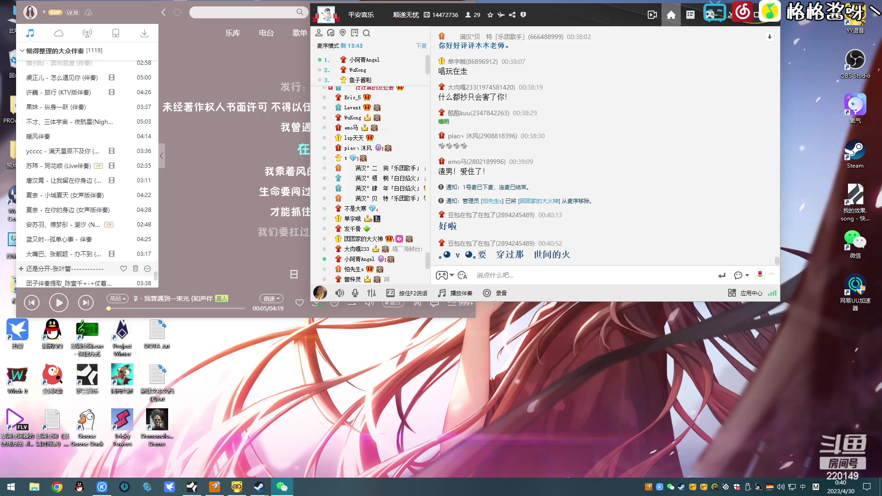Open the cloud music tab icon
Screen dimensions: 882x496
tap(59, 33)
